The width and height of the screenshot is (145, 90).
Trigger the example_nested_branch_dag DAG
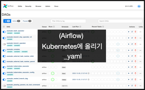click(x=129, y=80)
